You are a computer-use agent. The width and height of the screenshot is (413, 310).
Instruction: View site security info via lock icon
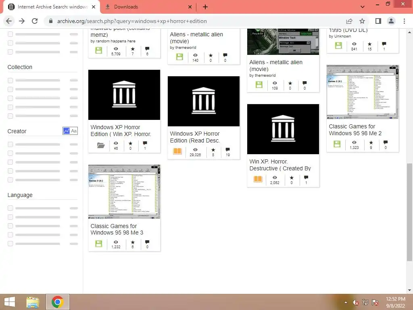pyautogui.click(x=51, y=21)
